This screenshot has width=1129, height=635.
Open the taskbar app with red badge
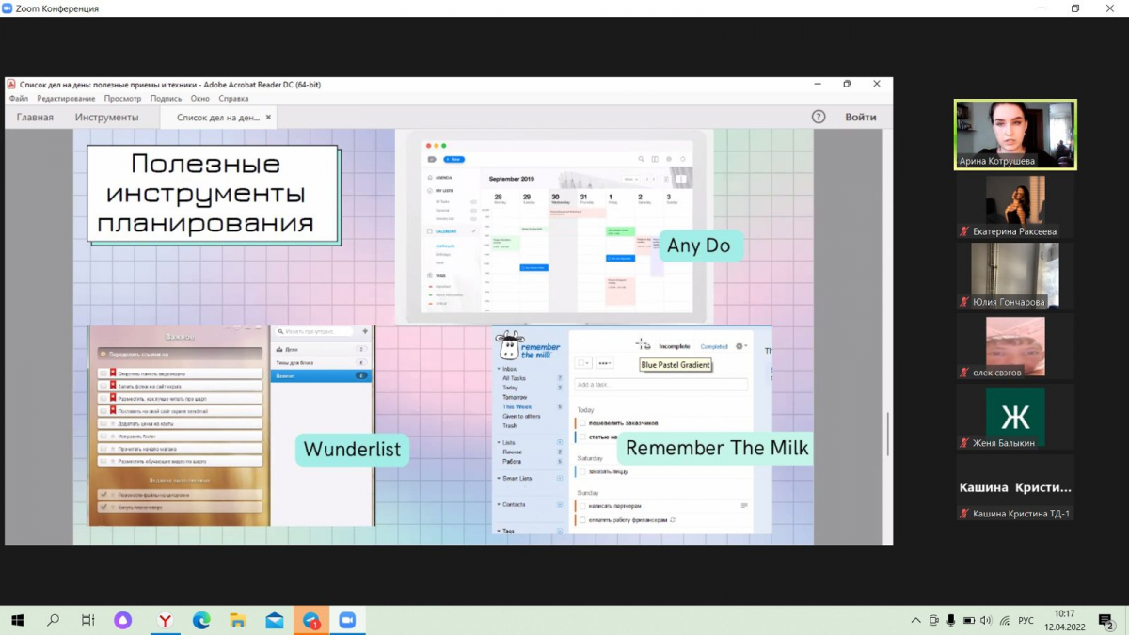pos(310,621)
